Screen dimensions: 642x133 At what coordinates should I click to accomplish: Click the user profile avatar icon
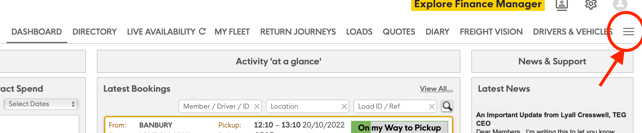[x=620, y=5]
